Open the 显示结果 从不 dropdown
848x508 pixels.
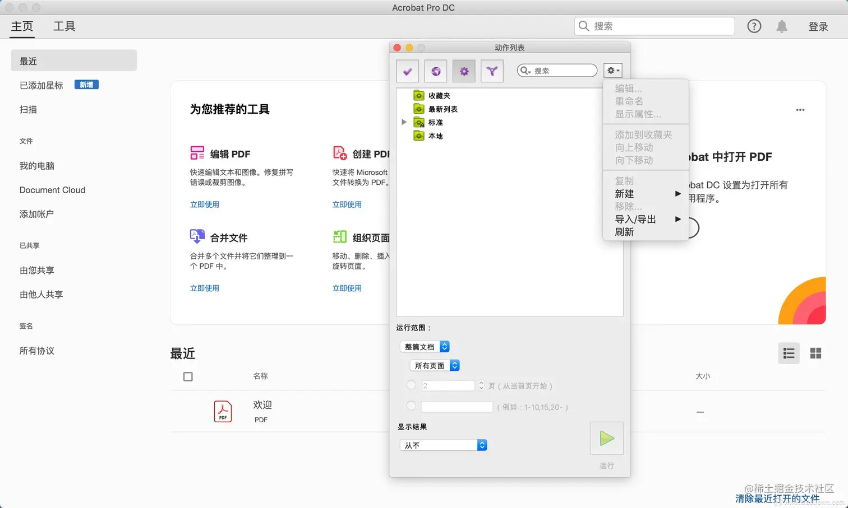(443, 445)
